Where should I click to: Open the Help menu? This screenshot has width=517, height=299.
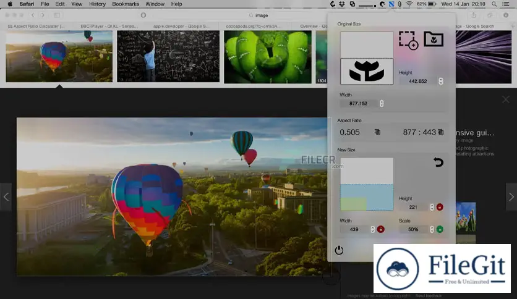[176, 4]
